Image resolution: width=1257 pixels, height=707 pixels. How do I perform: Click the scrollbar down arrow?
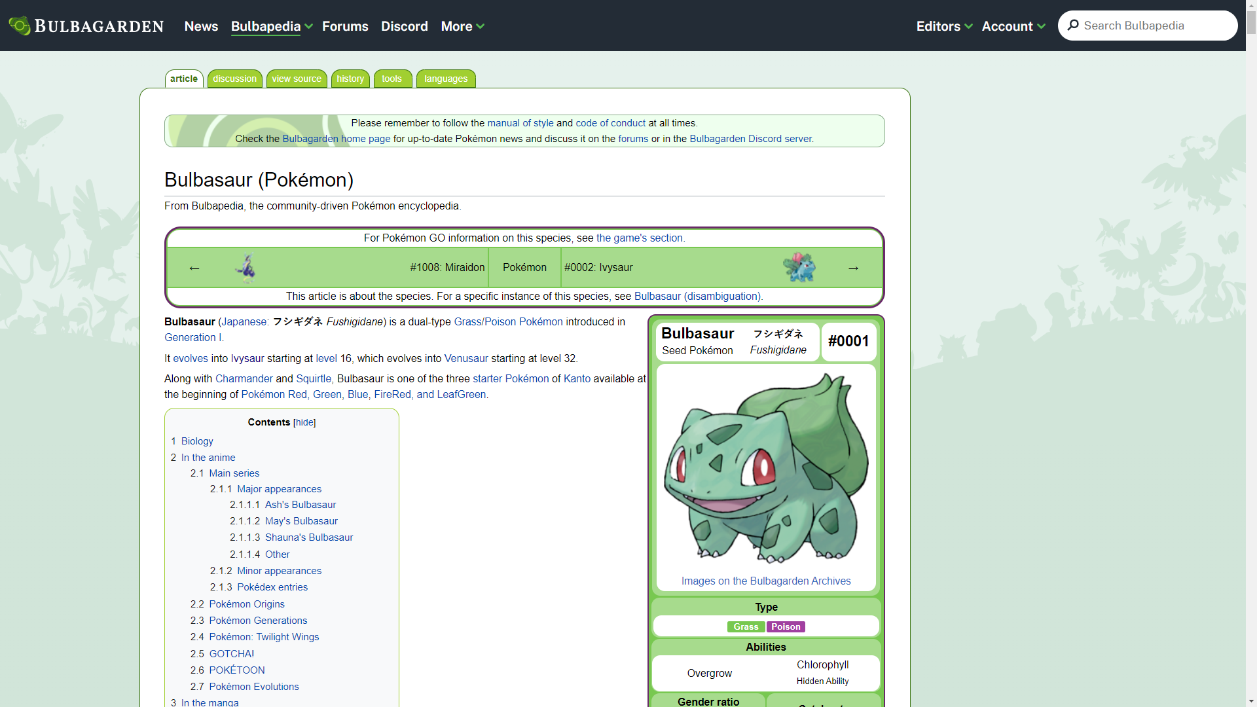(x=1251, y=700)
